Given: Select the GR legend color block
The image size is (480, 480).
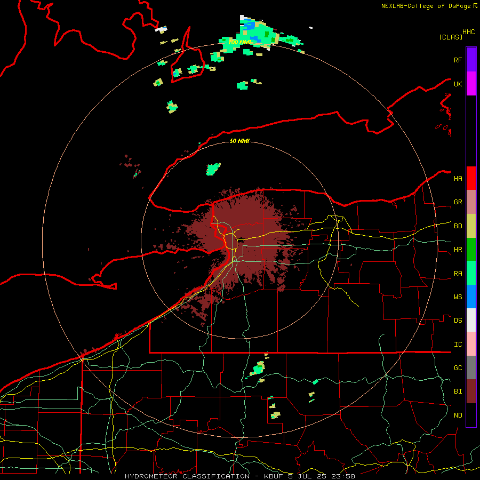Looking at the screenshot, I should coord(471,202).
